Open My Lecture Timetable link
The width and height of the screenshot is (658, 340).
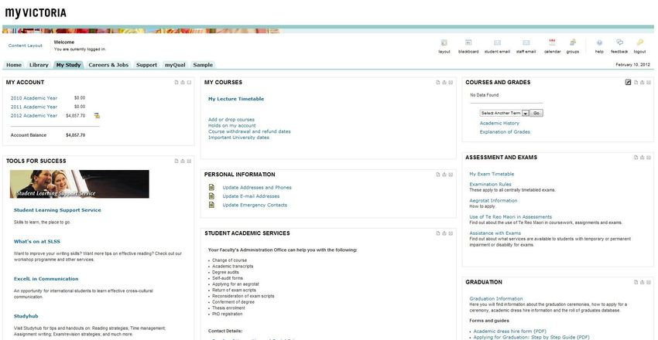(236, 99)
